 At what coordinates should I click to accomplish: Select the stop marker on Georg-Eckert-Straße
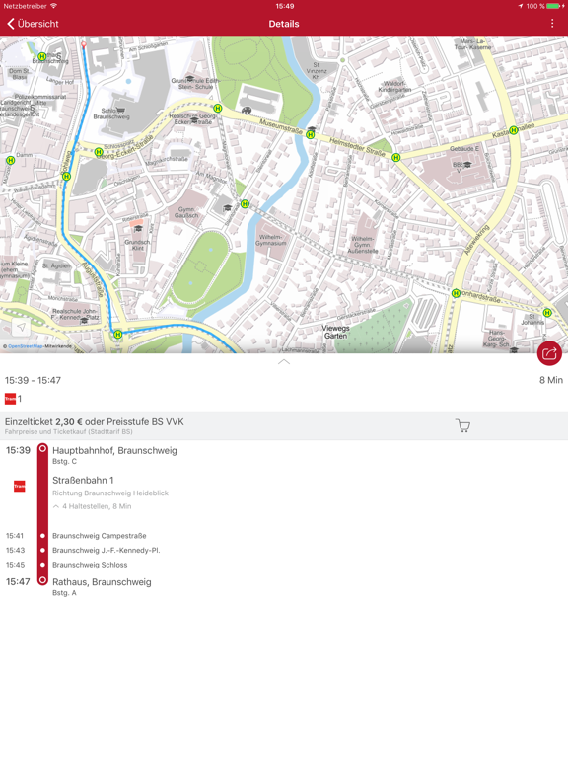tap(99, 152)
